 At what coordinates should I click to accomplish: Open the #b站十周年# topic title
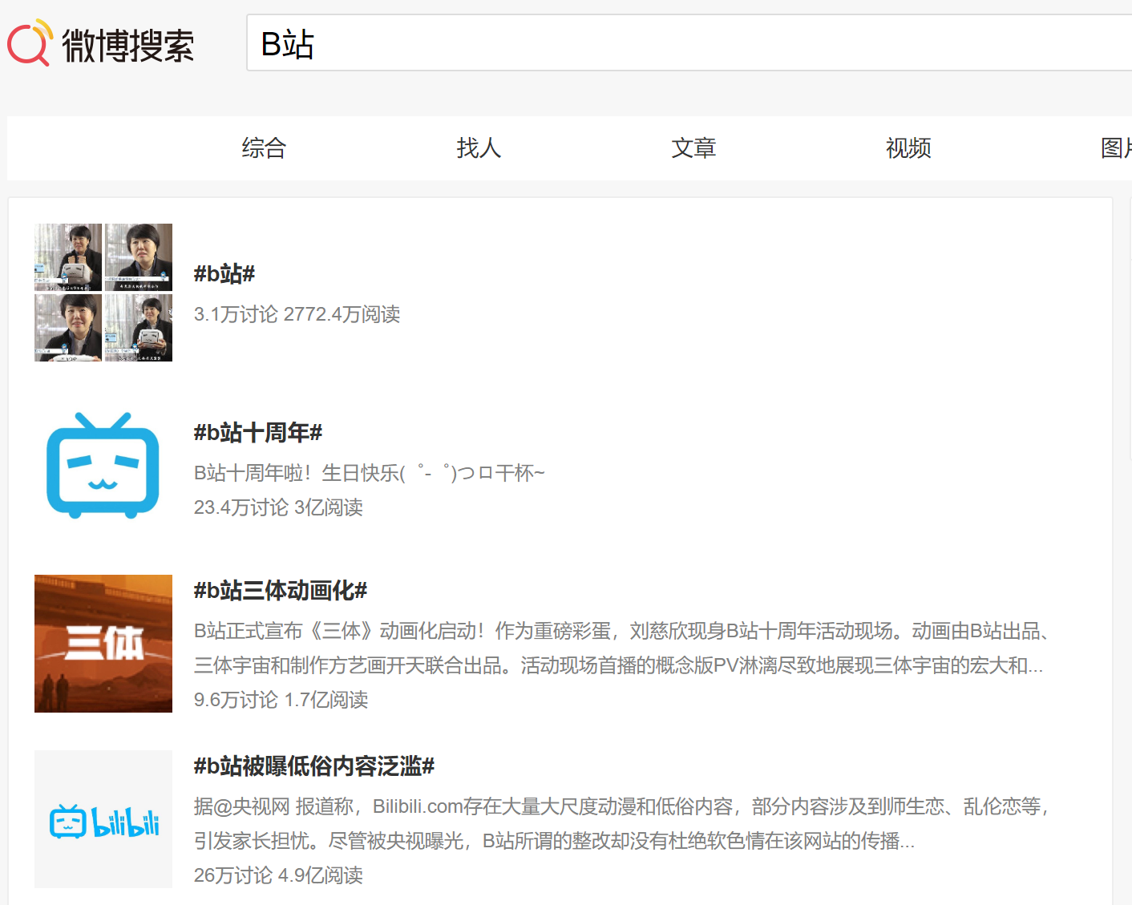pyautogui.click(x=258, y=433)
